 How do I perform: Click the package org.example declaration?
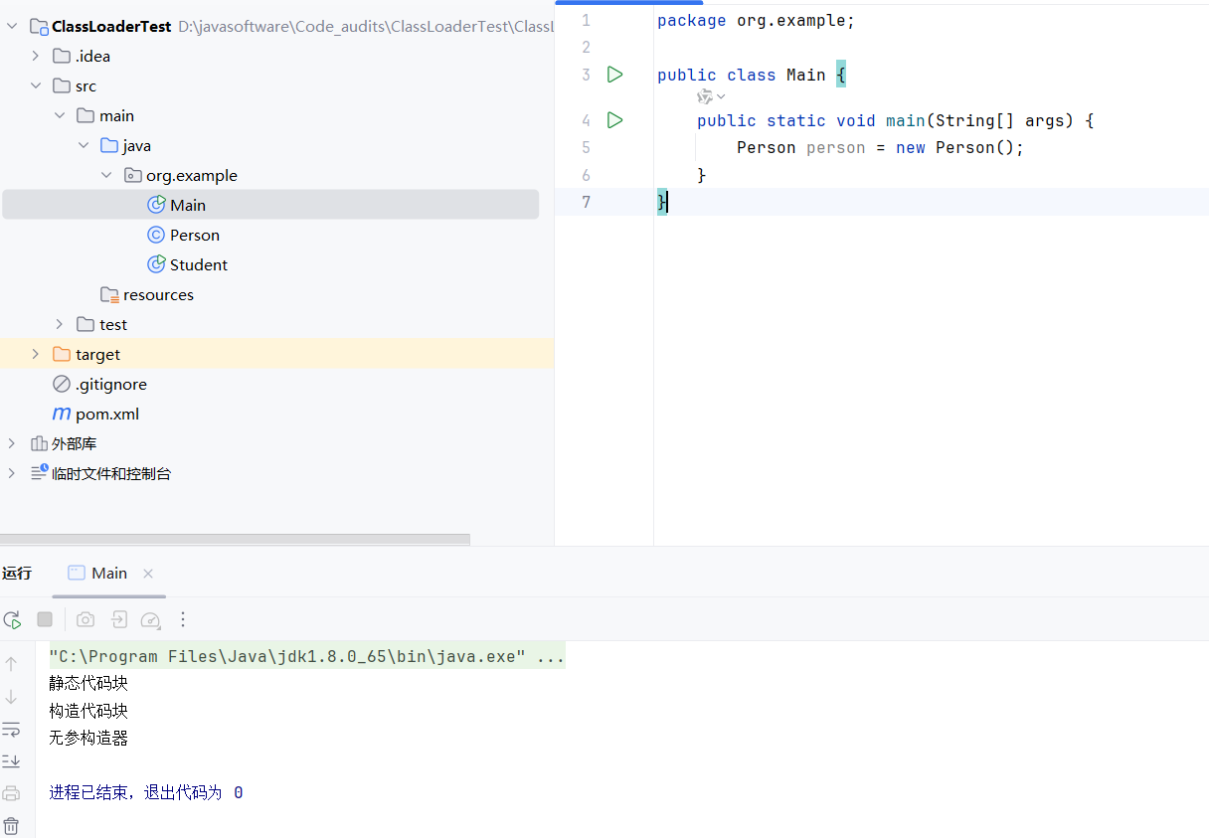tap(756, 21)
